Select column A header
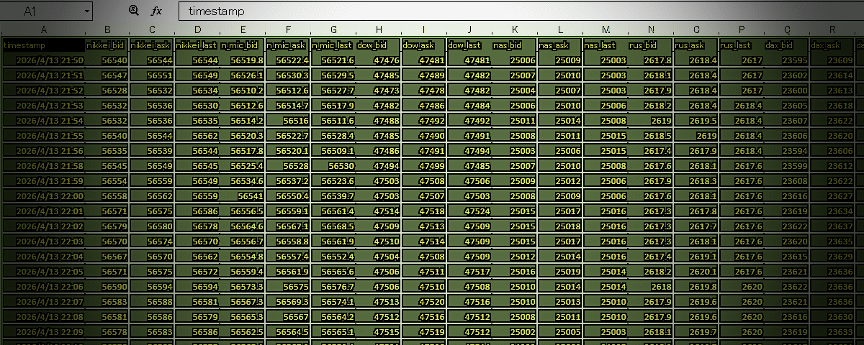 [43, 29]
